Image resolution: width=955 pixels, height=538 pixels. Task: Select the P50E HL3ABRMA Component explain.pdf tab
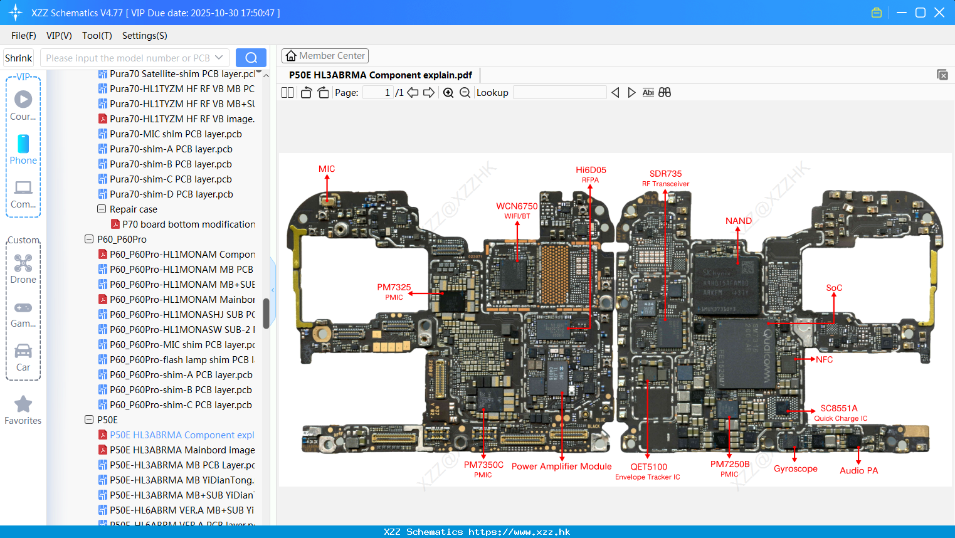[x=381, y=75]
